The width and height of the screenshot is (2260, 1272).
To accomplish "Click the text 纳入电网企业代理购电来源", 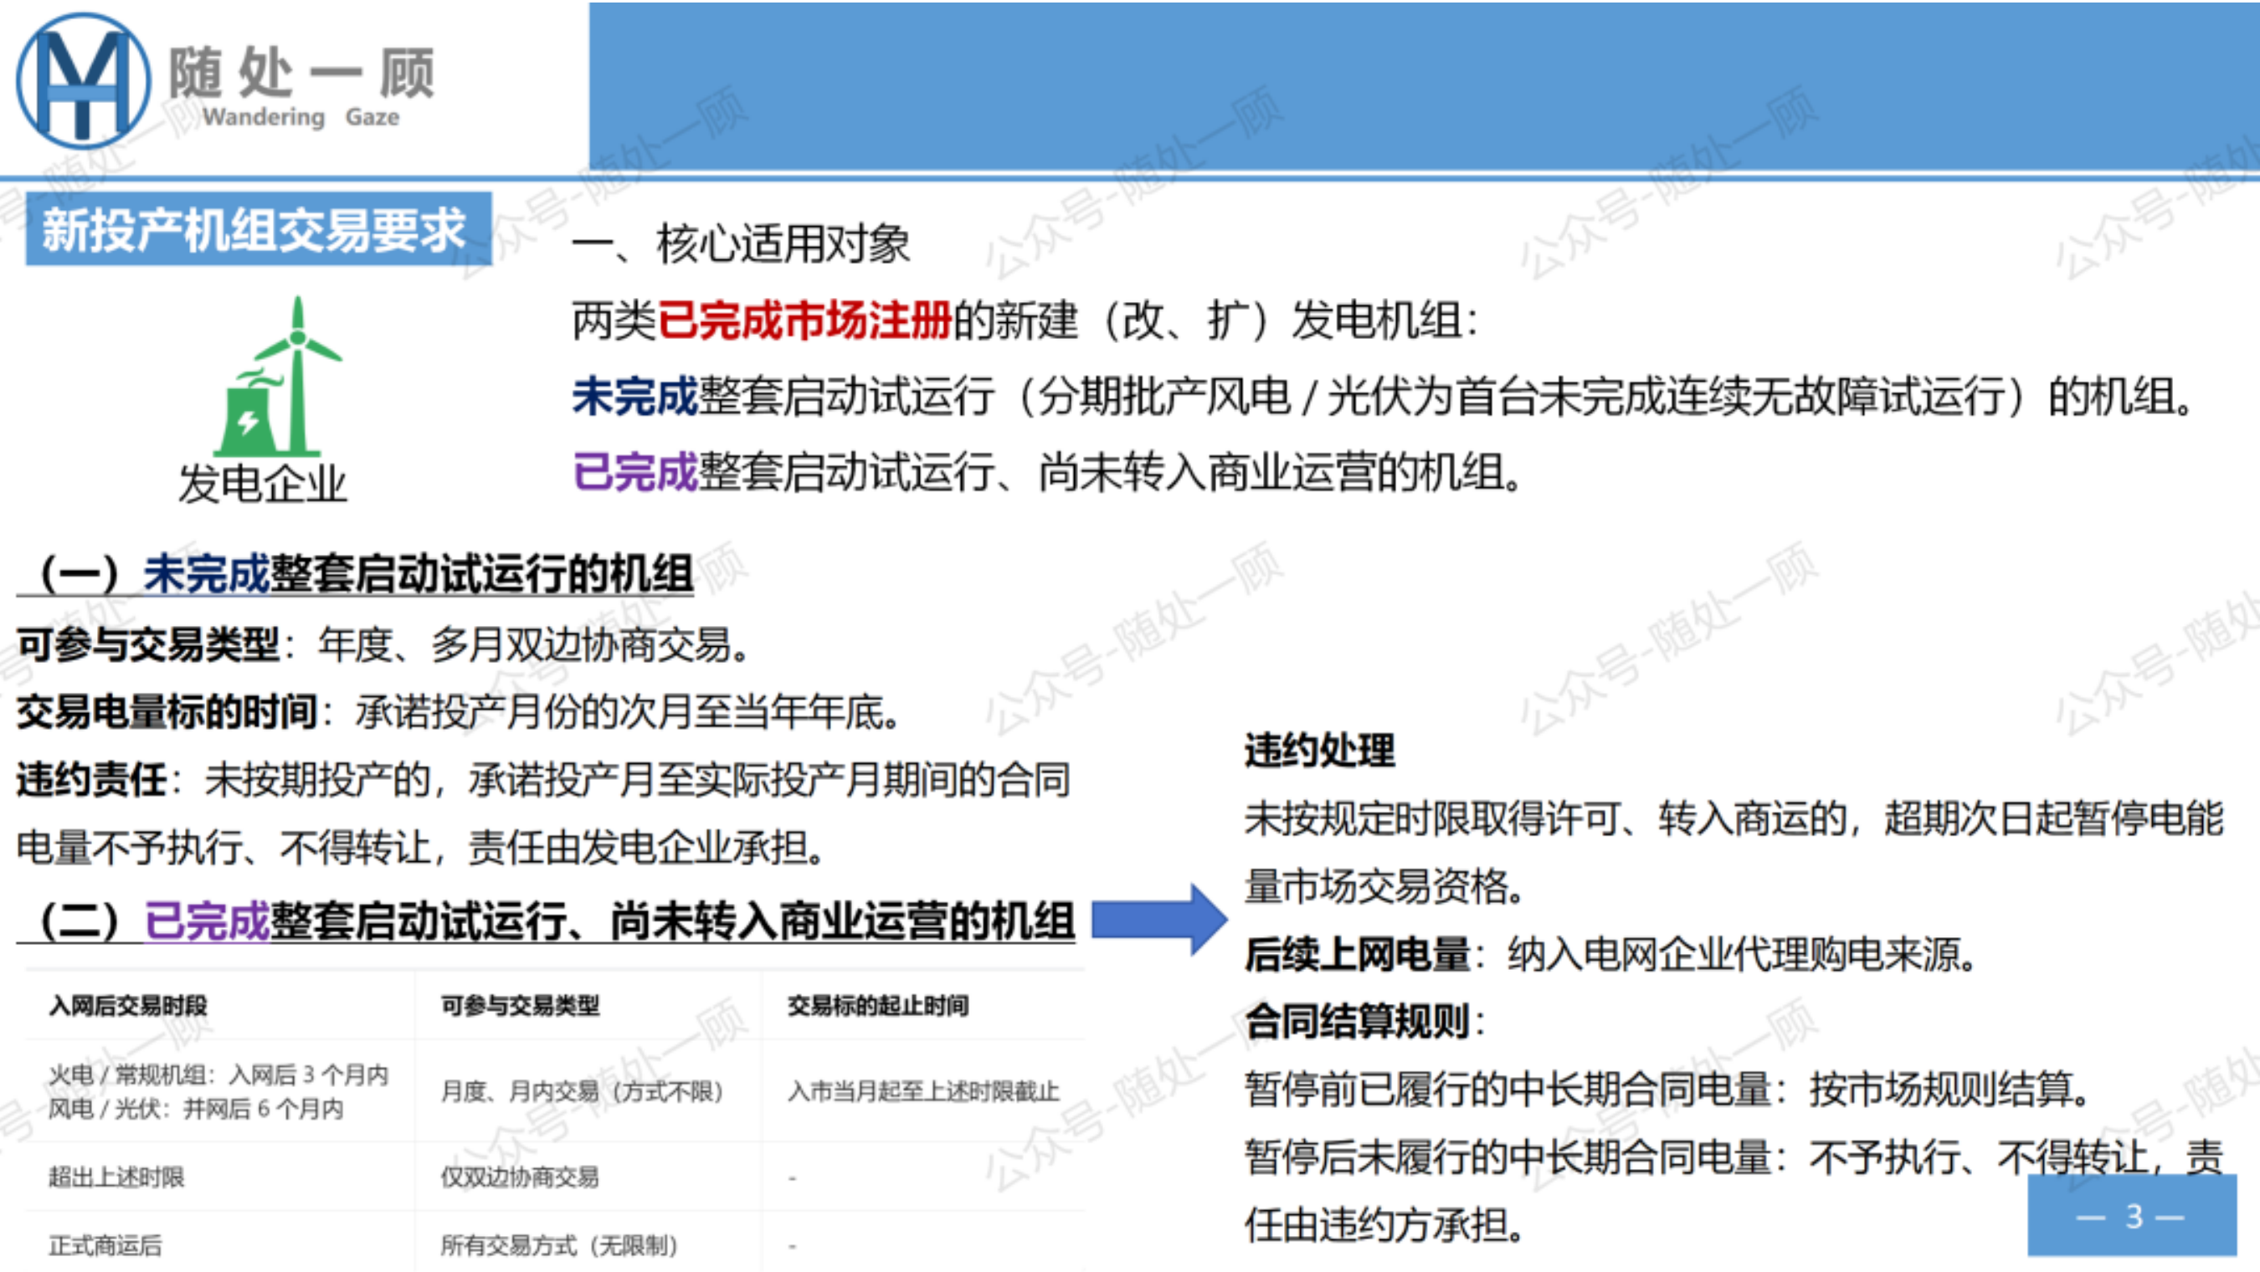I will (1742, 955).
